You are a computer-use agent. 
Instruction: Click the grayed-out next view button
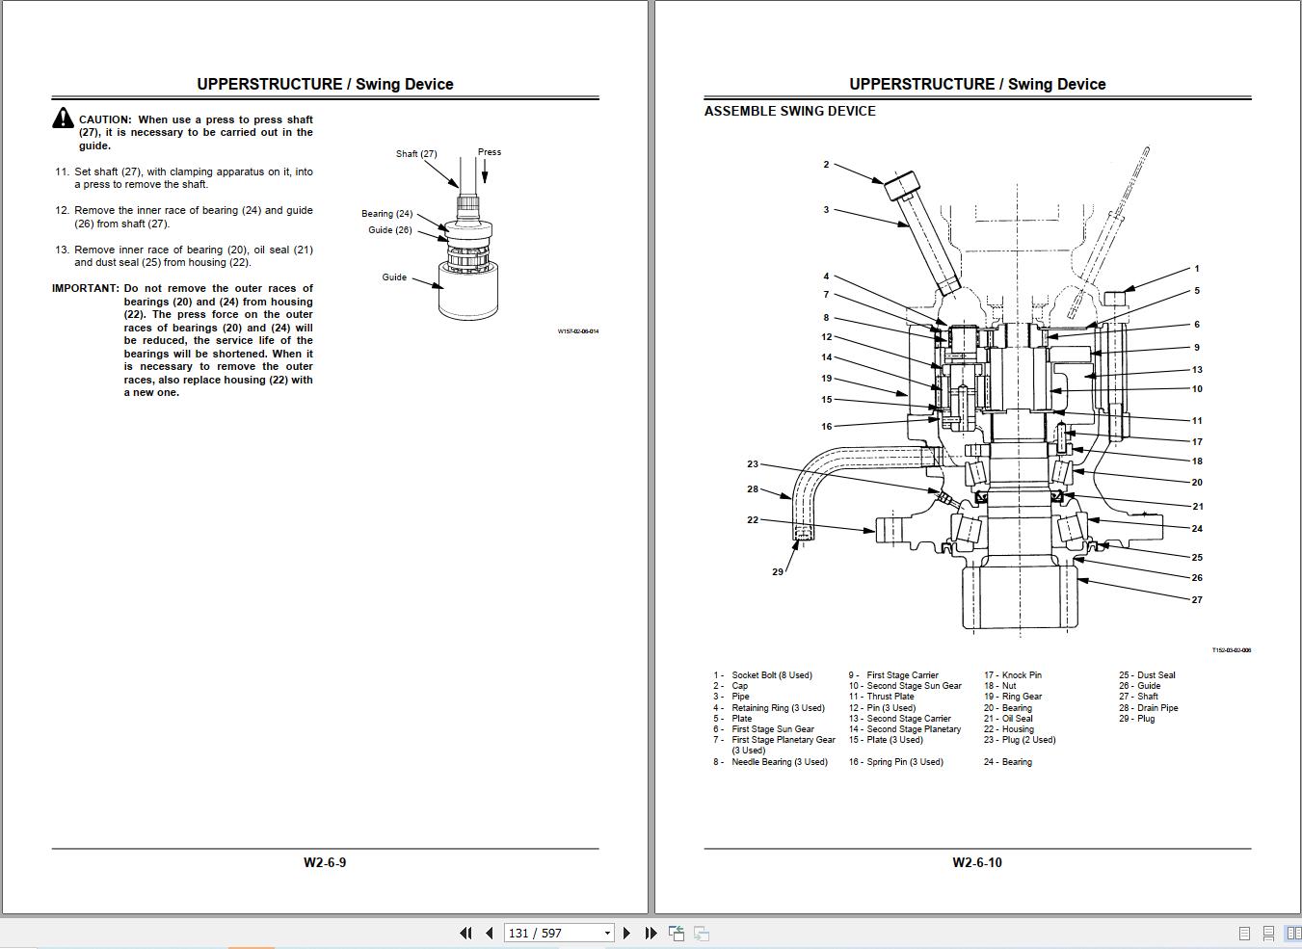click(702, 933)
